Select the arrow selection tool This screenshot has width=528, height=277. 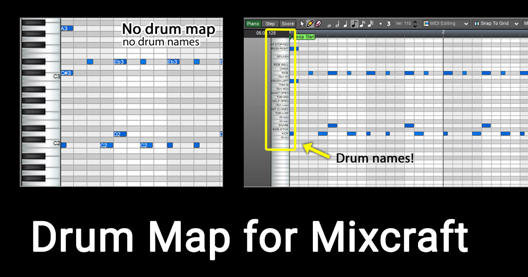coord(303,24)
